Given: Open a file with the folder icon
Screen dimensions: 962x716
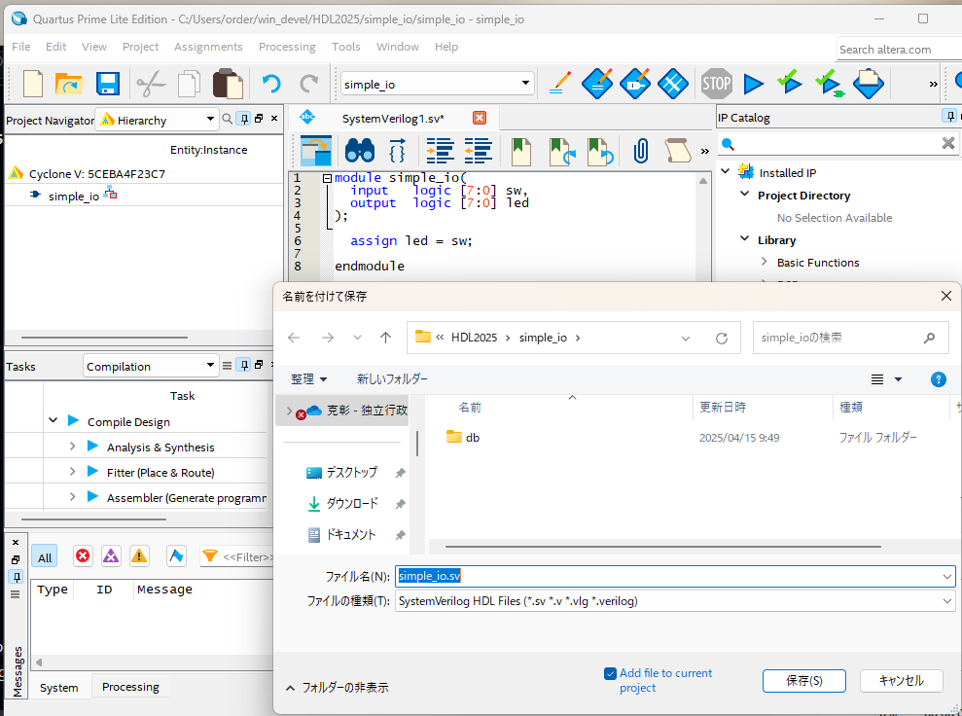Looking at the screenshot, I should [x=69, y=84].
